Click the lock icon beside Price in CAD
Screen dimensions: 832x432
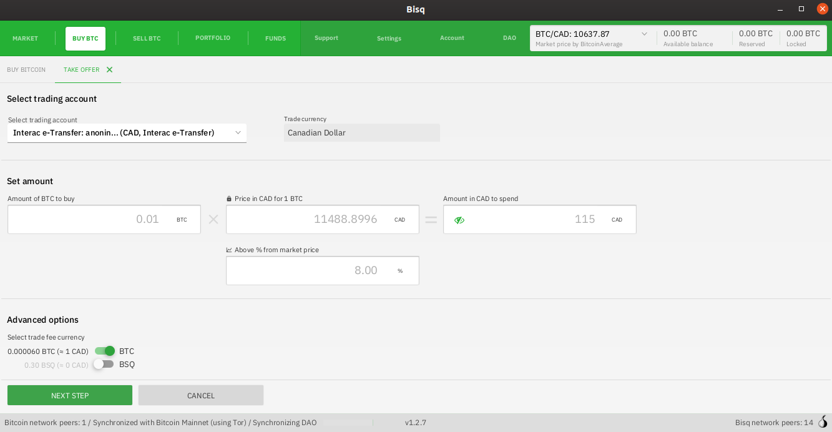click(229, 199)
